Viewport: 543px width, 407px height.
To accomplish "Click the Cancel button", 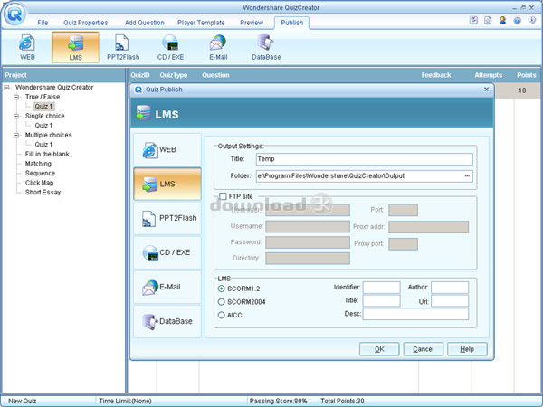I will 424,349.
